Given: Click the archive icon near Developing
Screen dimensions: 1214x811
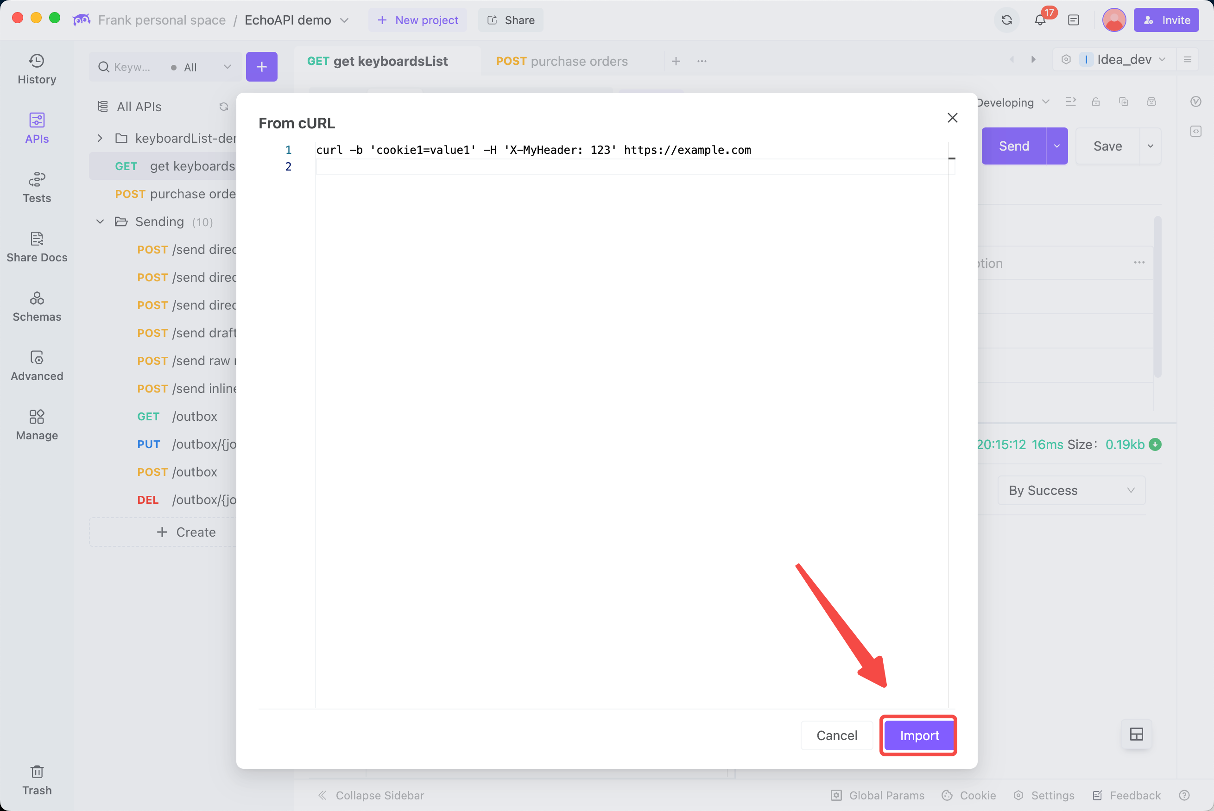Looking at the screenshot, I should 1151,102.
